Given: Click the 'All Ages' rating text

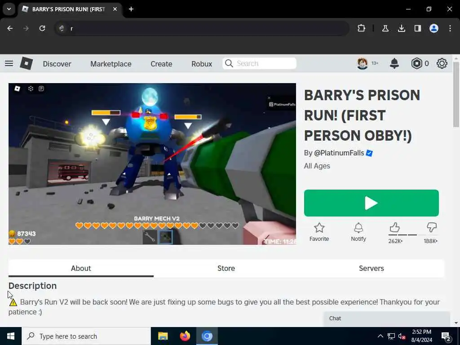Looking at the screenshot, I should pyautogui.click(x=317, y=166).
